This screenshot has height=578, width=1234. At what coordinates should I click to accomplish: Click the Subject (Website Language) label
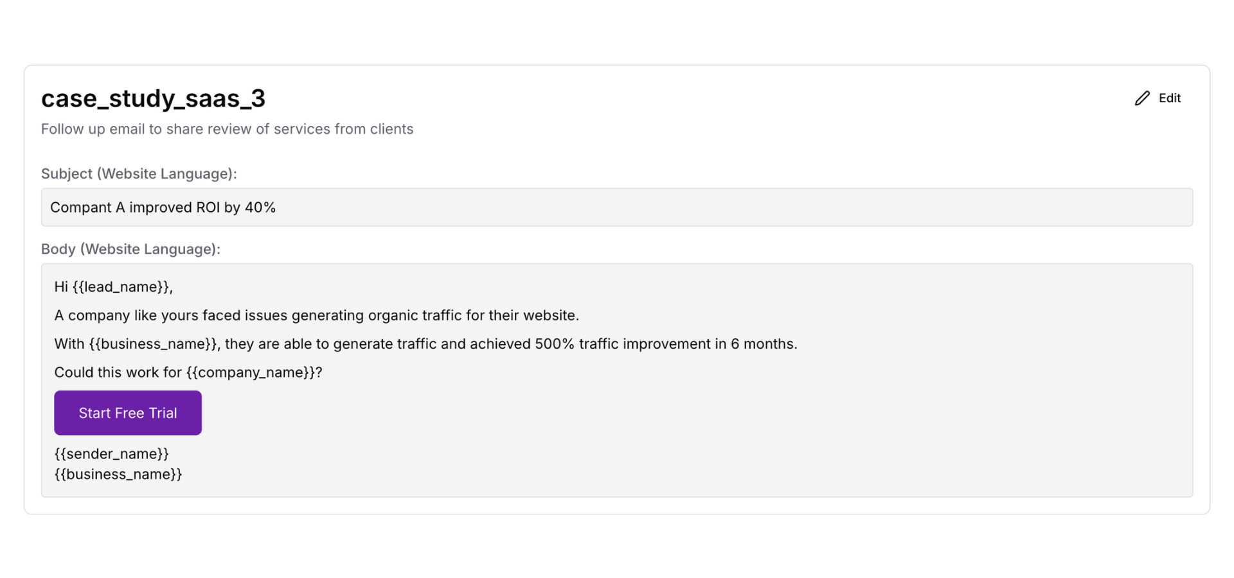[139, 173]
